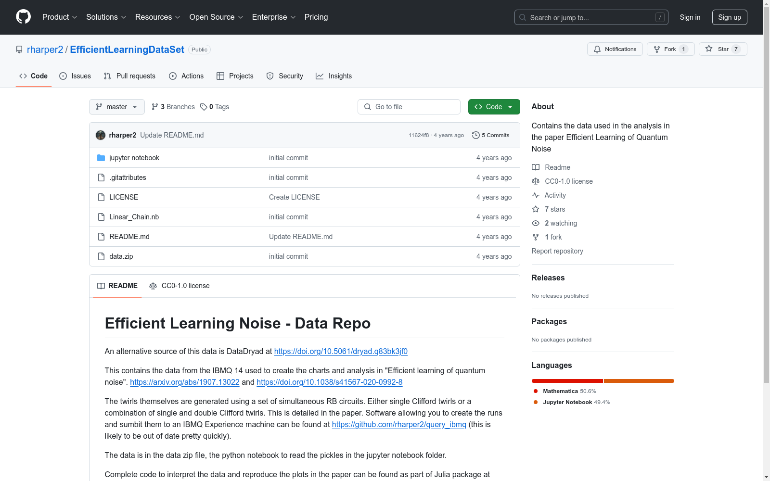Click the star icon beside 7 stars
This screenshot has width=770, height=481.
536,209
